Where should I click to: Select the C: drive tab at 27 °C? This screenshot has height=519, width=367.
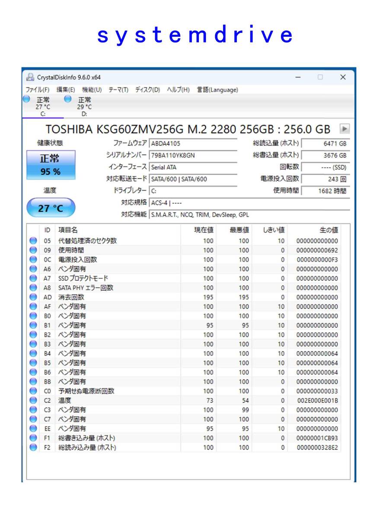(42, 106)
